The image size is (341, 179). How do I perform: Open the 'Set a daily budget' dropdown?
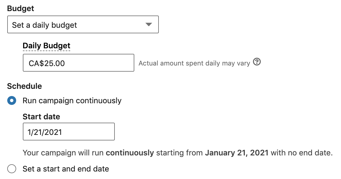click(83, 25)
